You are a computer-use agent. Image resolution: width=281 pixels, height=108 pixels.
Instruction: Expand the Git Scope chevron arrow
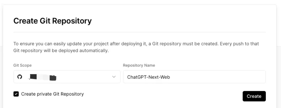pyautogui.click(x=114, y=77)
